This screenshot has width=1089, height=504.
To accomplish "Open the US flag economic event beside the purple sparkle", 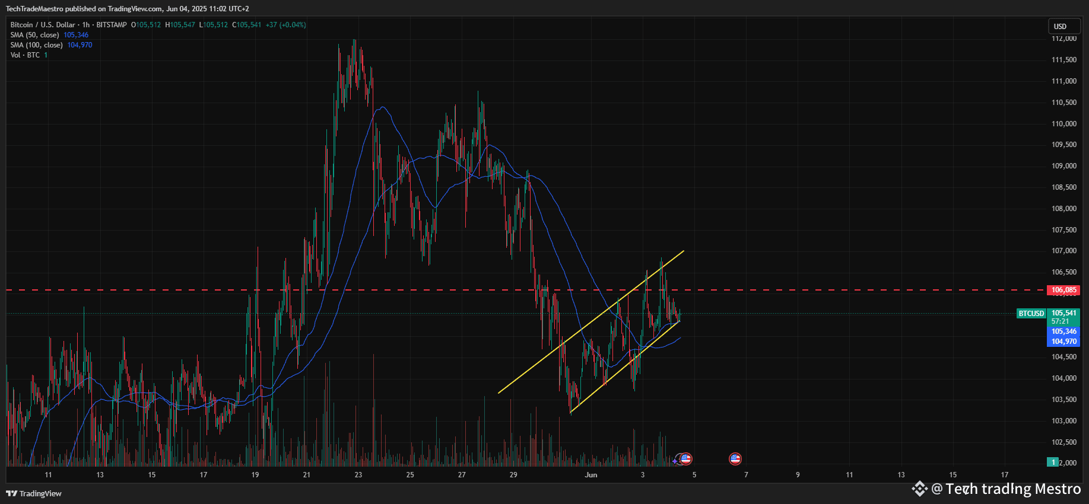I will coord(686,458).
